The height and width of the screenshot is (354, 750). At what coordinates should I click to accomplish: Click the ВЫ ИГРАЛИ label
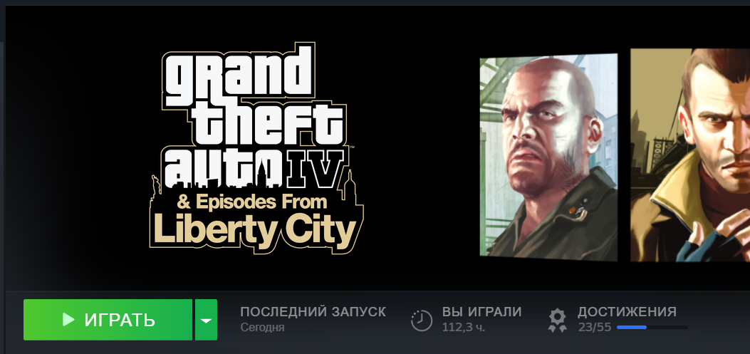(481, 312)
